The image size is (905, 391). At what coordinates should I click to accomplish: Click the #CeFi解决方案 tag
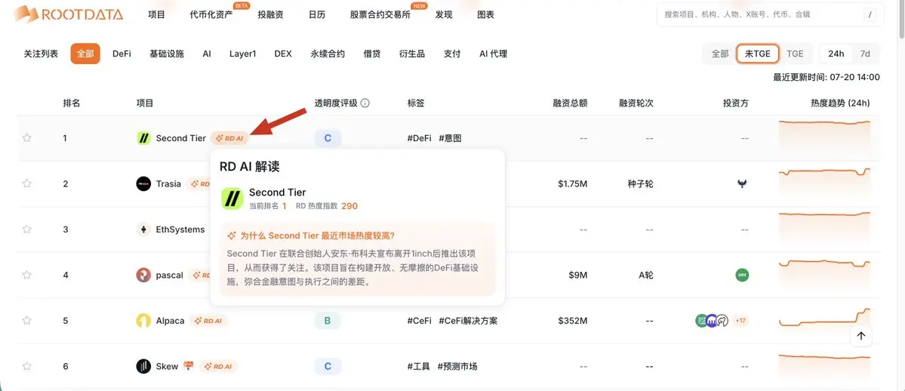(x=468, y=321)
